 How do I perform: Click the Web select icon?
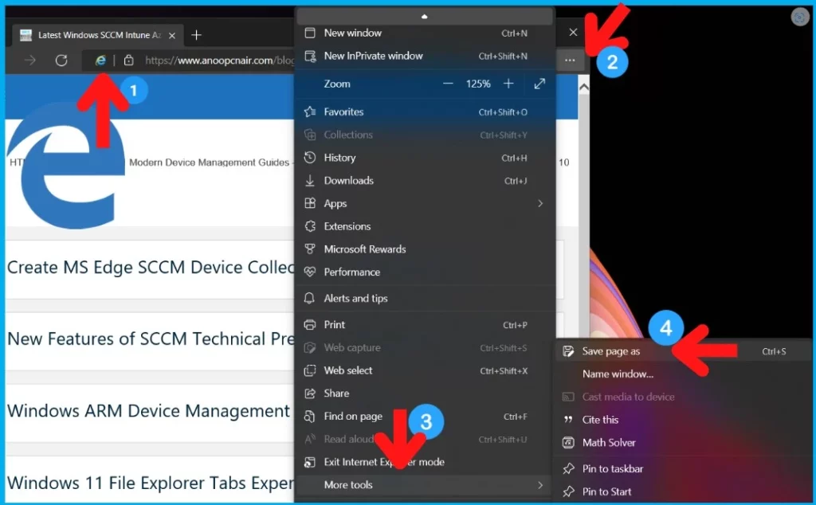click(x=310, y=370)
